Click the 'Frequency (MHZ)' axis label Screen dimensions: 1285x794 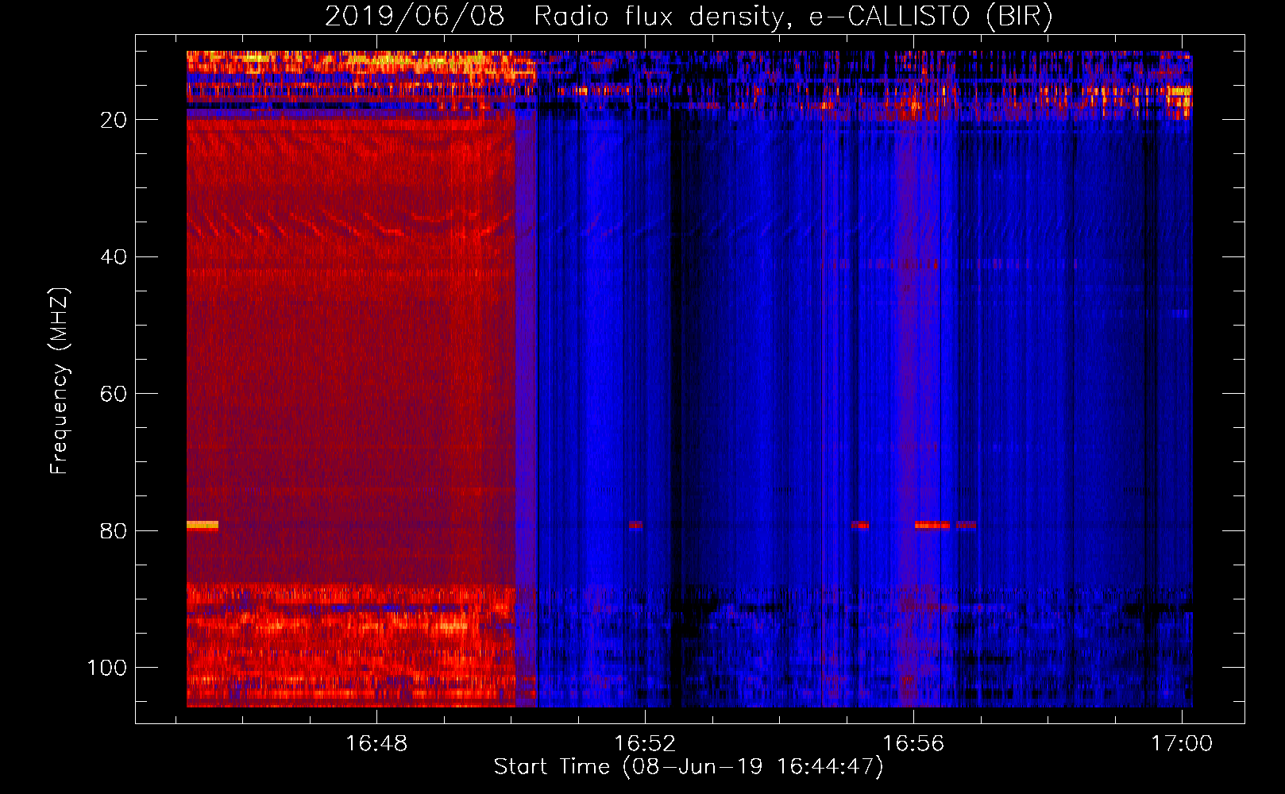(x=60, y=380)
